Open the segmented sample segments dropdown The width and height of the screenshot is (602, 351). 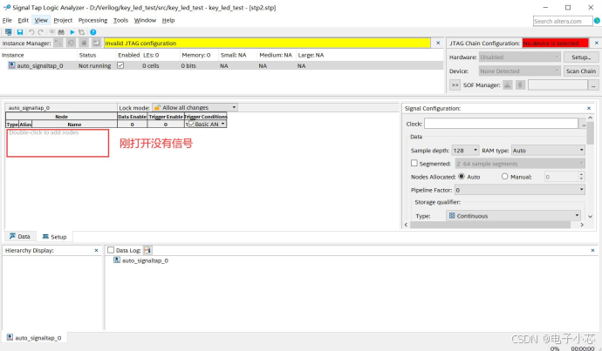[520, 164]
